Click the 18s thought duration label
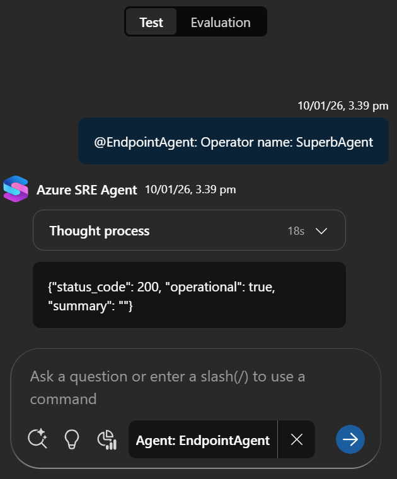 [296, 231]
